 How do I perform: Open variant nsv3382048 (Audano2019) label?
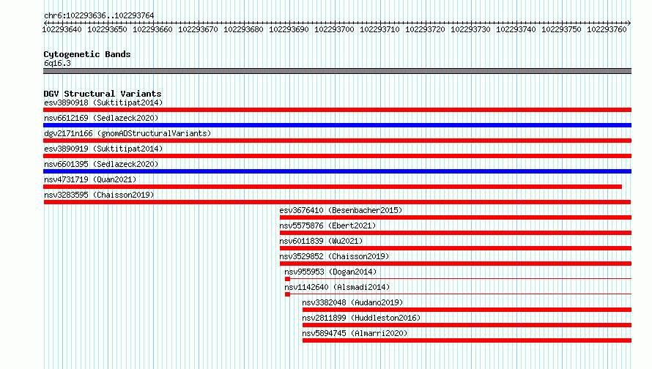coord(352,302)
